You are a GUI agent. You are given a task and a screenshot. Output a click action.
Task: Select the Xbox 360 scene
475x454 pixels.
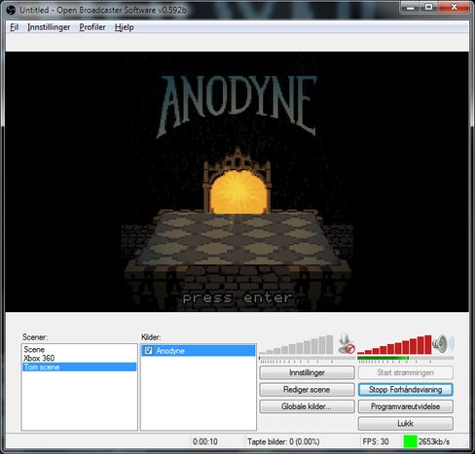tap(80, 358)
